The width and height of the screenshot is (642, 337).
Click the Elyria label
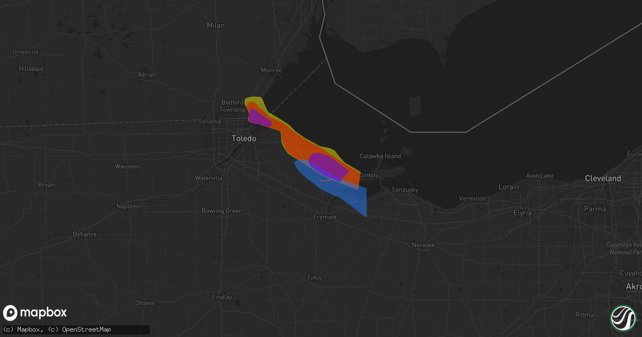[522, 213]
